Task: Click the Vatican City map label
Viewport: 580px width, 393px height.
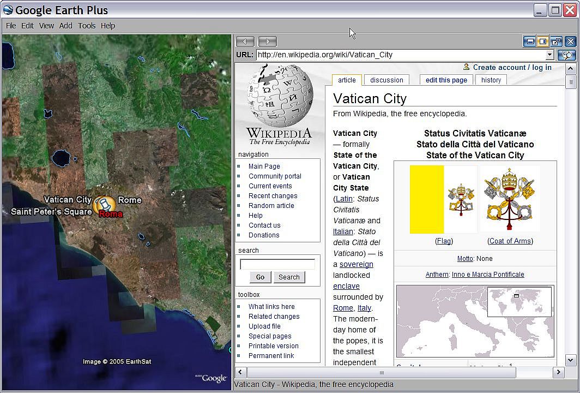Action: point(68,200)
